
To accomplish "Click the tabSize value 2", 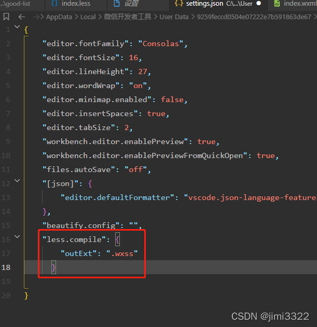I will click(127, 127).
